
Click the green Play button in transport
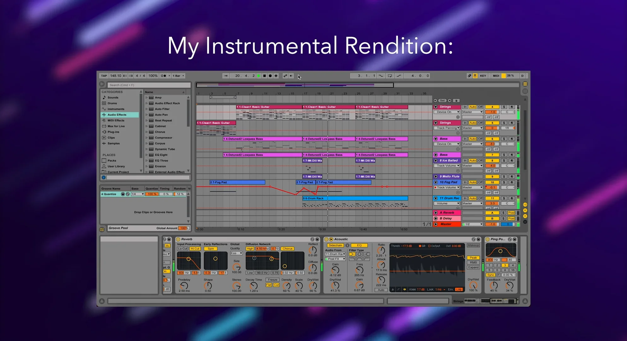point(259,76)
